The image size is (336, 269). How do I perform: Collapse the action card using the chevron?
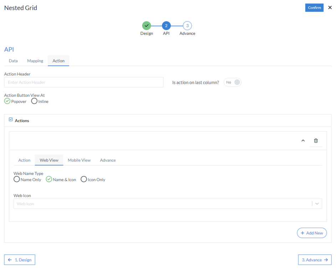coord(303,140)
